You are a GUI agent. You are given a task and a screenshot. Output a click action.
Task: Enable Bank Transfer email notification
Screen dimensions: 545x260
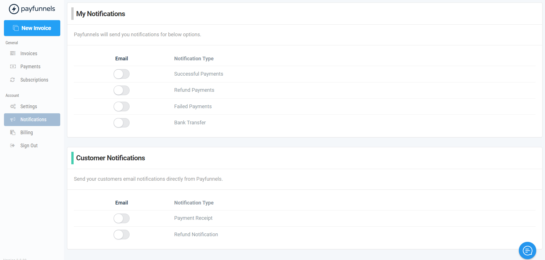tap(122, 123)
